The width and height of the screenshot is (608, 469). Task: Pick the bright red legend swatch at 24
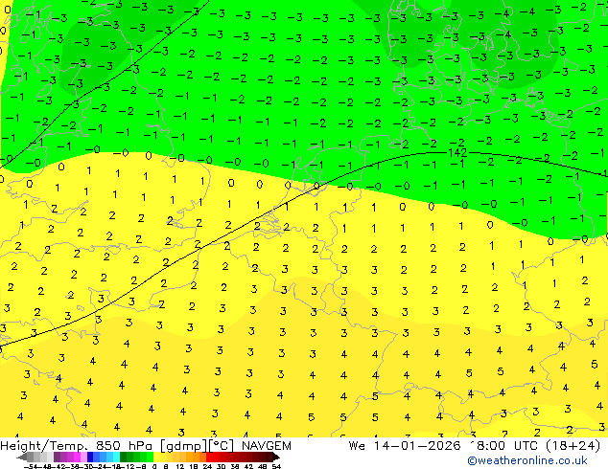tap(209, 457)
